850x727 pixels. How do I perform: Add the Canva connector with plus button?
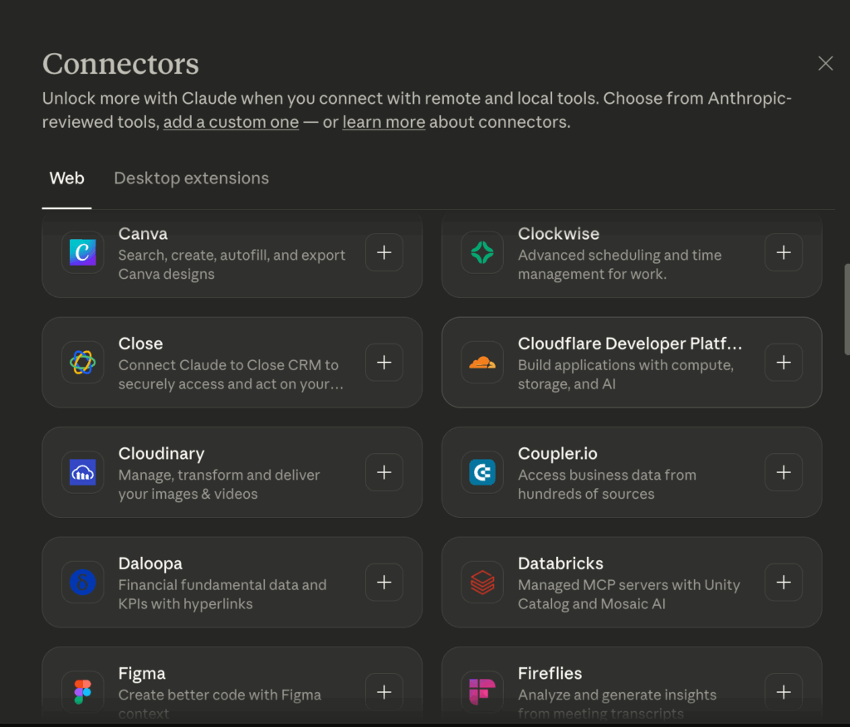pyautogui.click(x=384, y=252)
